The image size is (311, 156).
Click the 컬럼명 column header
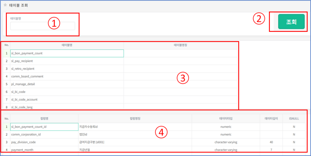44,119
